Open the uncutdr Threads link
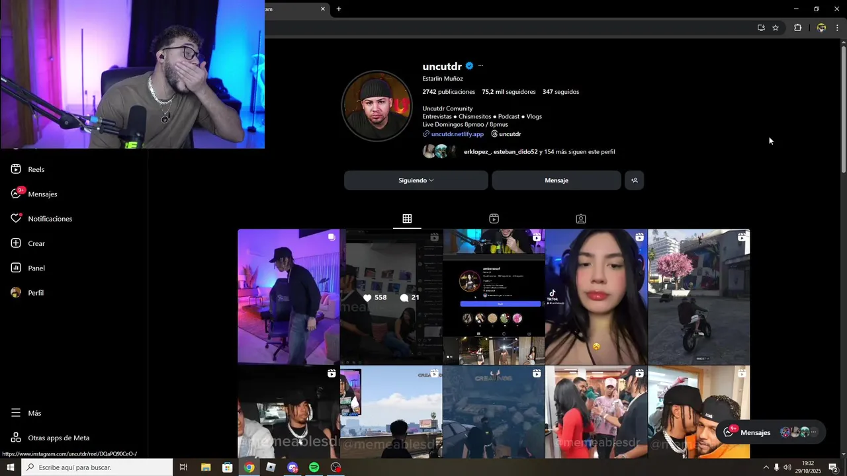 click(x=506, y=134)
